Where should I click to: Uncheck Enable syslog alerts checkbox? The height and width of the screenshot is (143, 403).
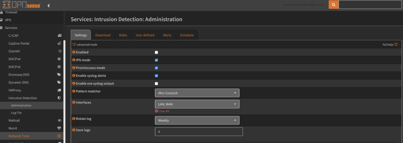[157, 76]
